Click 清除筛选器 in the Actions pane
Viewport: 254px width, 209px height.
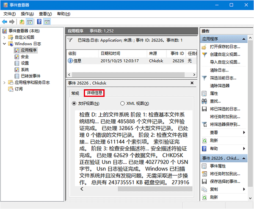[x=222, y=85]
